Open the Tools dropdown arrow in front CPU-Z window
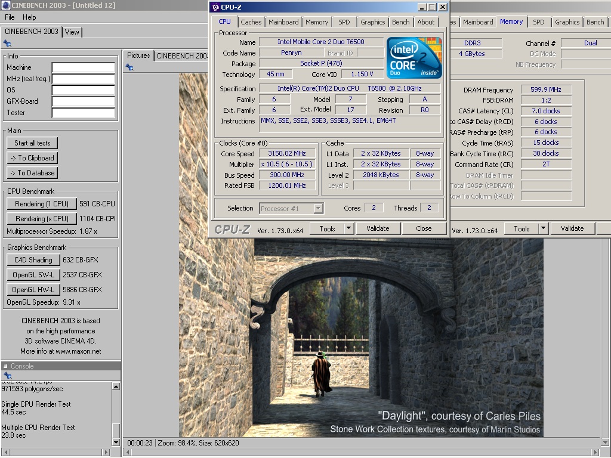611x458 pixels. pyautogui.click(x=348, y=228)
